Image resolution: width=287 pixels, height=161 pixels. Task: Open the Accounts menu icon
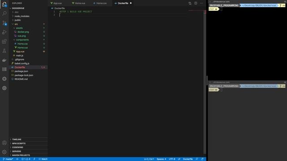coord(4,143)
